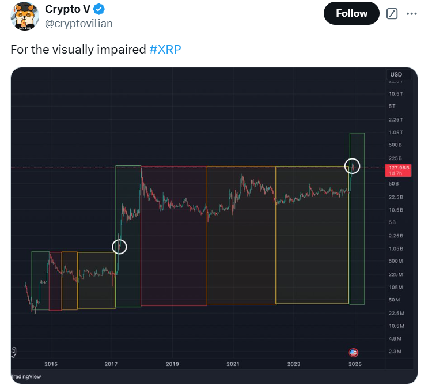Click the 2015 label on time axis
The width and height of the screenshot is (432, 389).
tap(51, 364)
